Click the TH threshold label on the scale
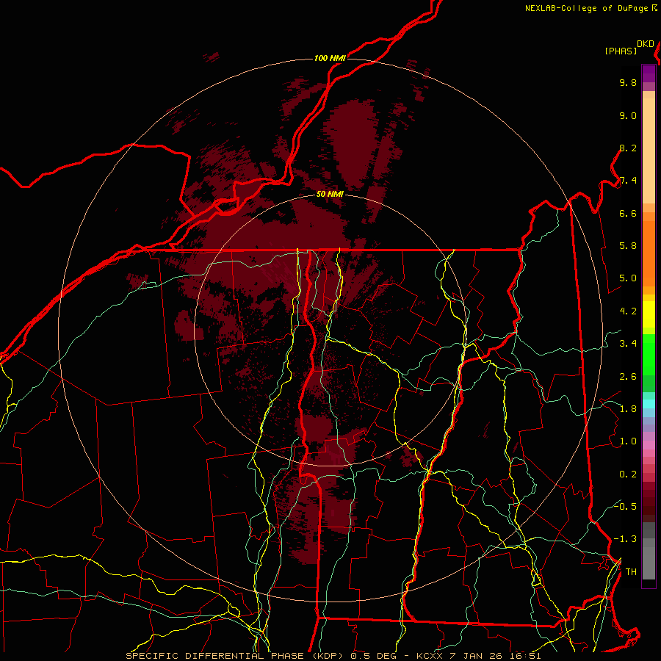Screen dimensions: 661x661 tap(631, 572)
